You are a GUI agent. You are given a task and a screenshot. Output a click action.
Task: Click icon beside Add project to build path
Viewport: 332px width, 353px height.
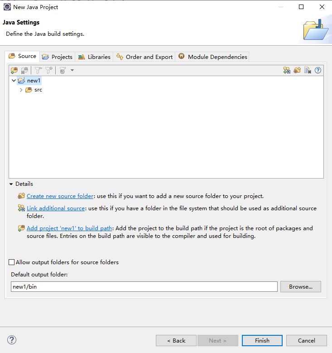point(21,228)
